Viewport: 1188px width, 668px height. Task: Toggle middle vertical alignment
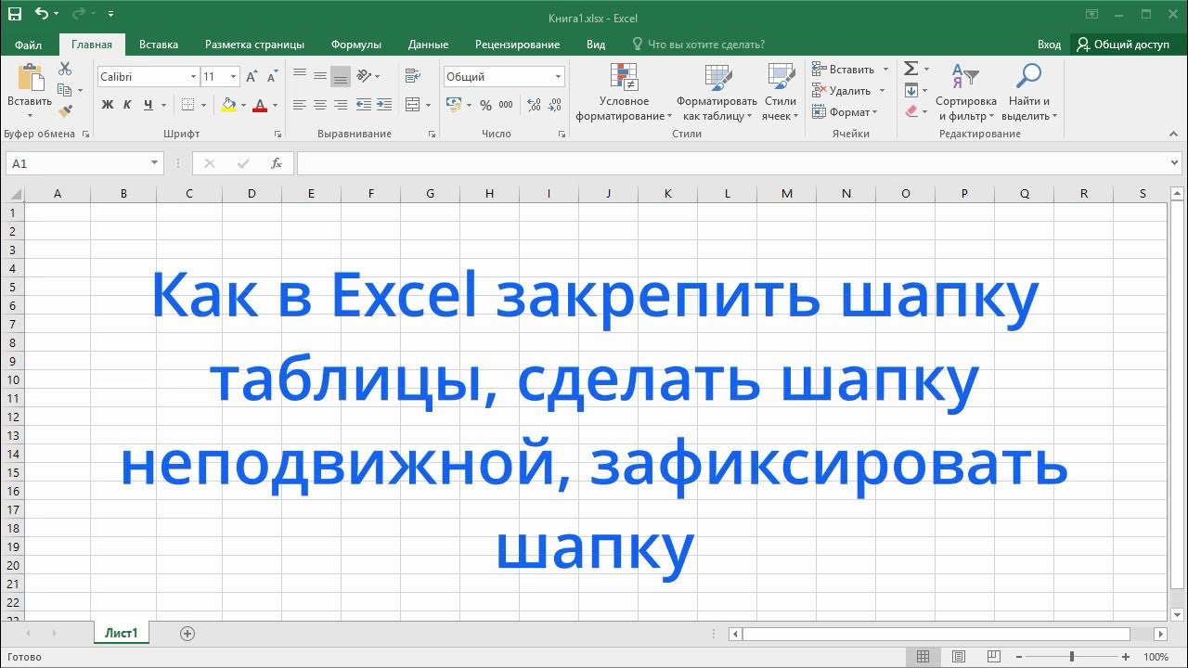320,76
